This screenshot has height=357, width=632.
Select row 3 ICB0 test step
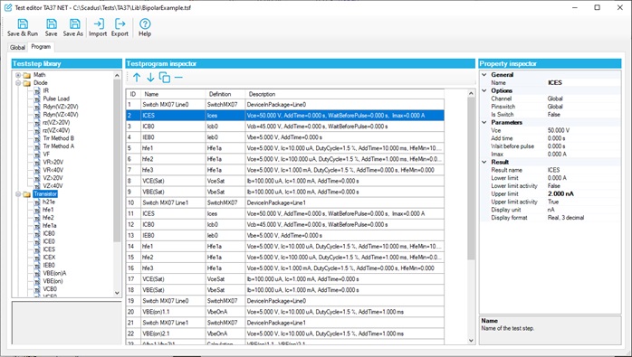tap(285, 127)
